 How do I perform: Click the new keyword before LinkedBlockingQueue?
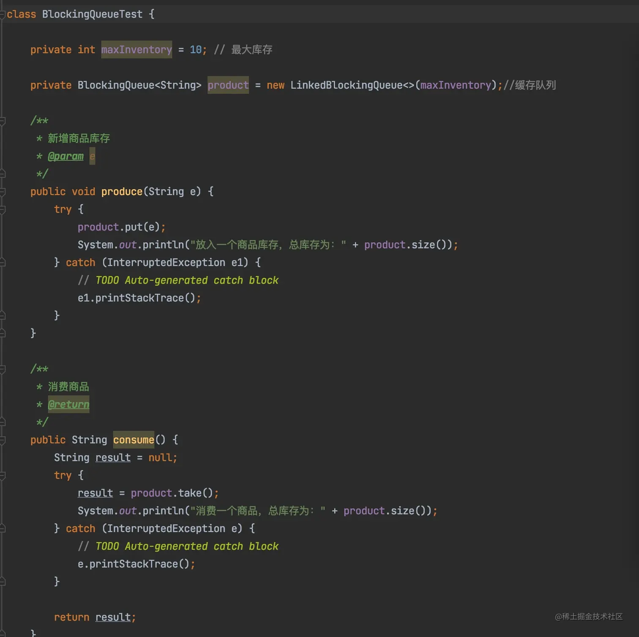point(276,85)
